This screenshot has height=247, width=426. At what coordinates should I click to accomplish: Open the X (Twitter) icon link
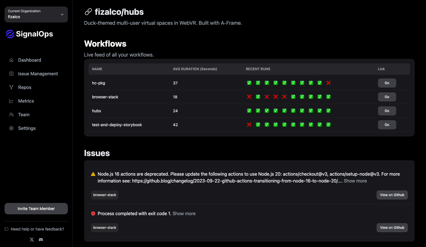[32, 240]
